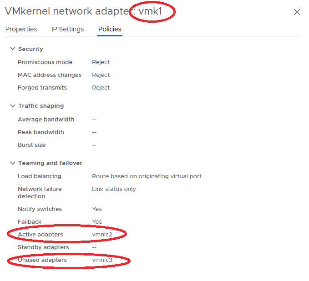Close the VMkernel network adapter dialog
This screenshot has height=281, width=309.
pos(297,12)
